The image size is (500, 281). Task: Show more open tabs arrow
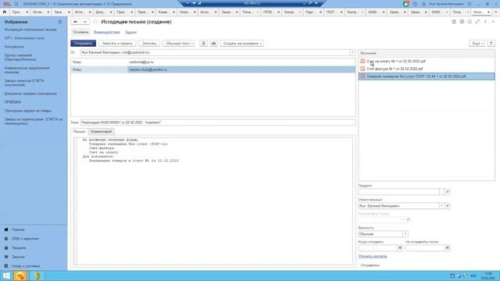tap(496, 12)
